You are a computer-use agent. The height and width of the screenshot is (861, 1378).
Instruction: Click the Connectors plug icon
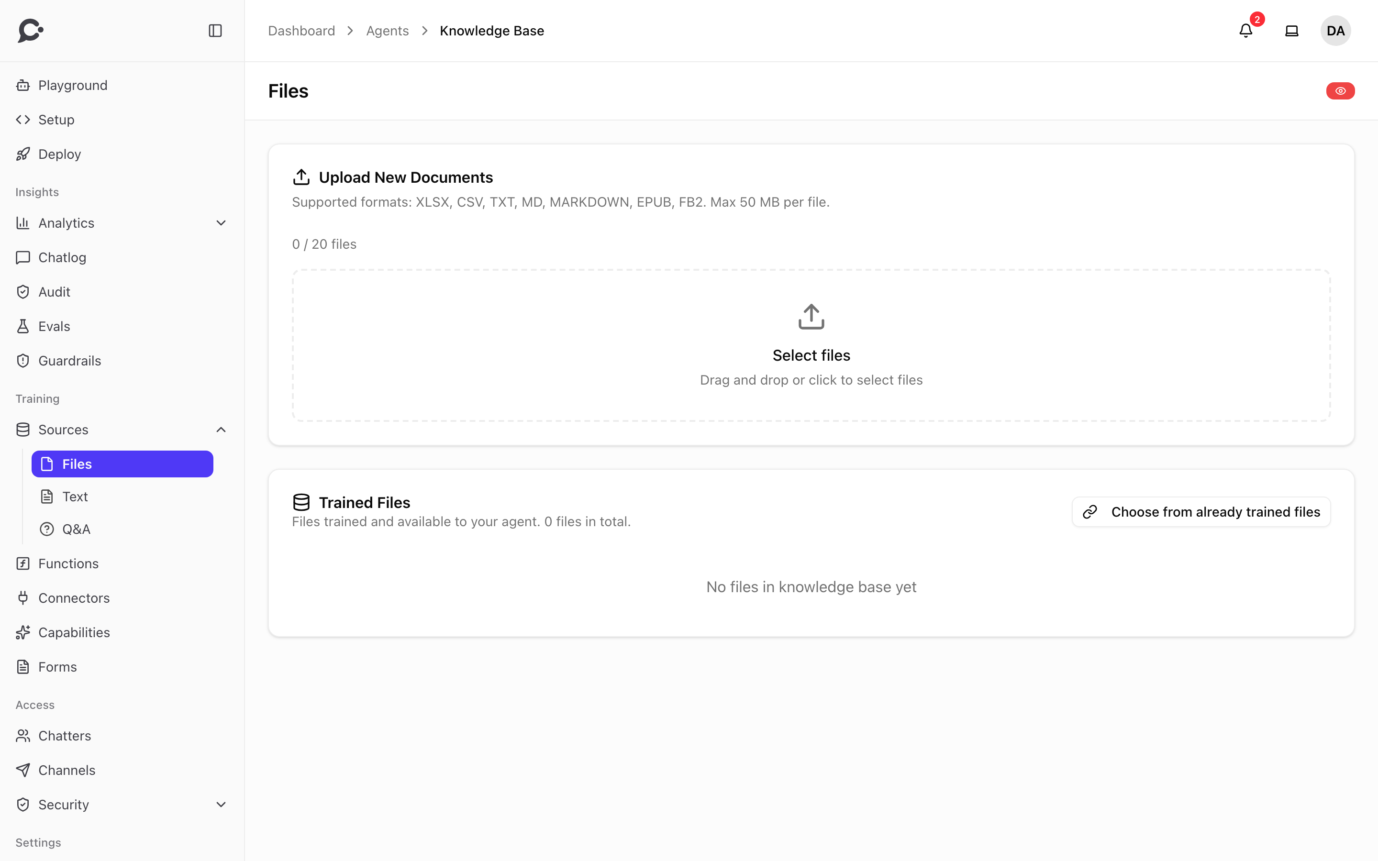pos(23,598)
